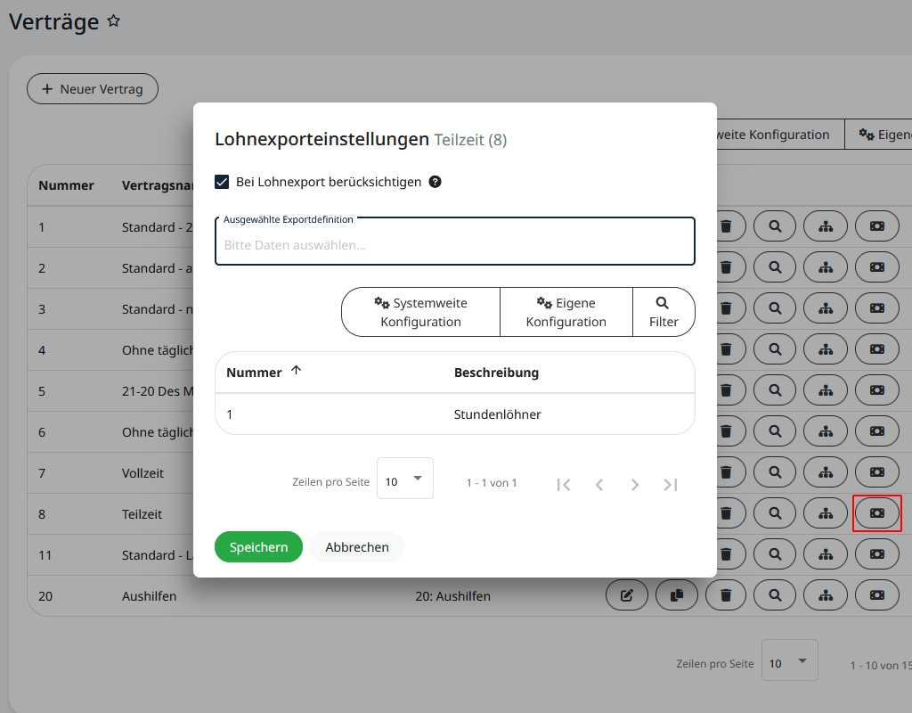Screen dimensions: 912x713
Task: Click the magnifier icon in row 1
Action: (776, 226)
